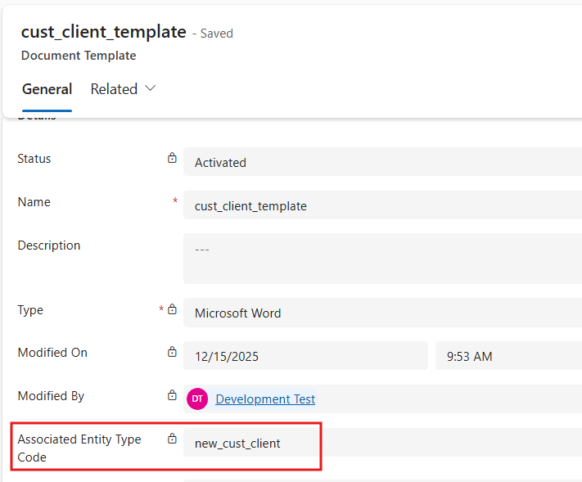This screenshot has height=482, width=582.
Task: Click the Status field showing Activated
Action: (x=381, y=162)
